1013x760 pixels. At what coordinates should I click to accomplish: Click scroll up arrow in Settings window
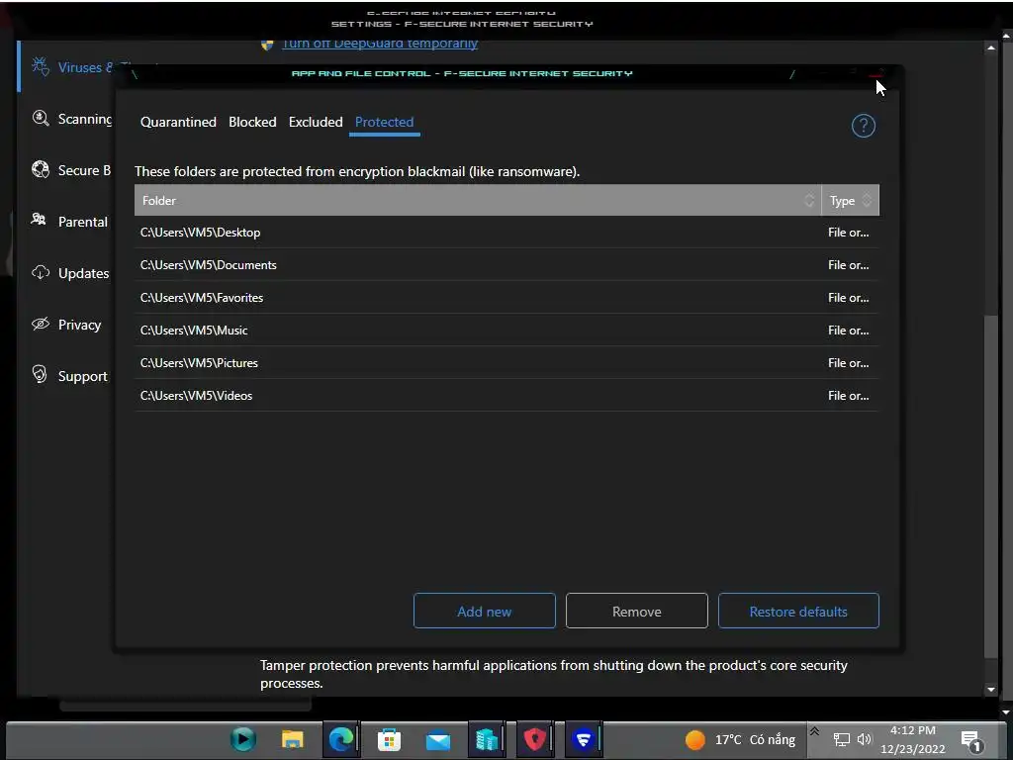(991, 47)
